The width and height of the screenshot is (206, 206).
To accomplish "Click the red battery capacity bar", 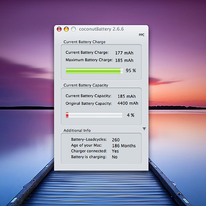I will tap(94, 115).
